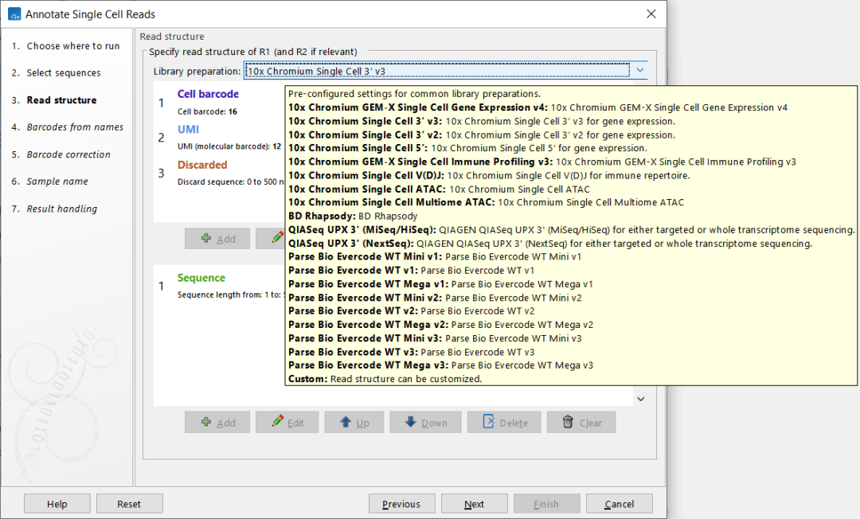Click 'QIASeq UPX 3' (NextSeq)' tooltip entry
This screenshot has height=519, width=860.
550,244
